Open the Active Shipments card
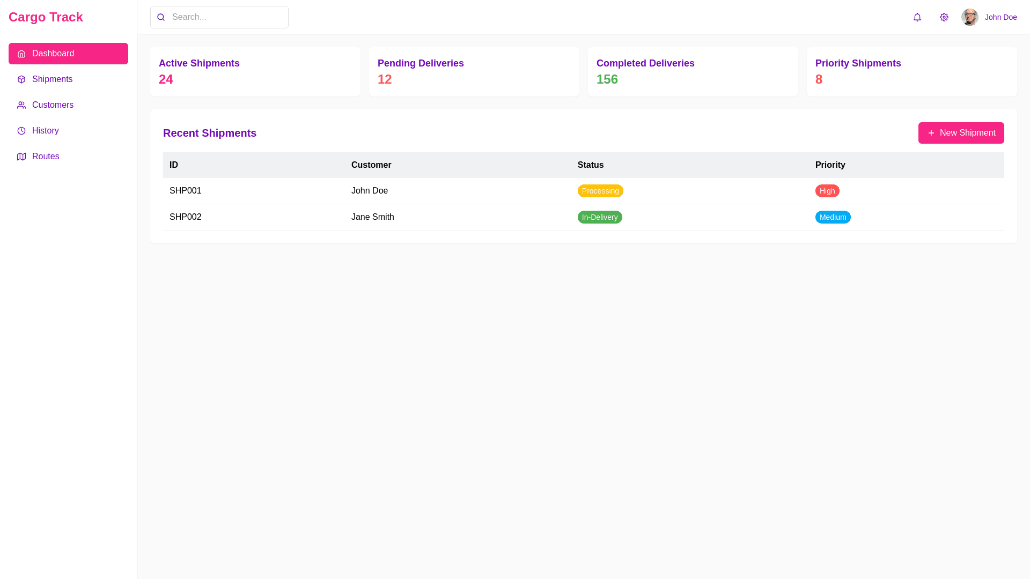This screenshot has width=1030, height=579. [255, 72]
